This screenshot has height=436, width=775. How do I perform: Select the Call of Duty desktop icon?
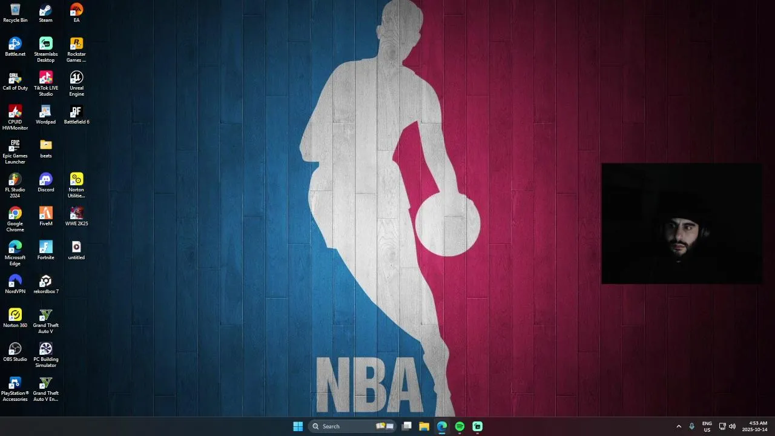tap(15, 81)
